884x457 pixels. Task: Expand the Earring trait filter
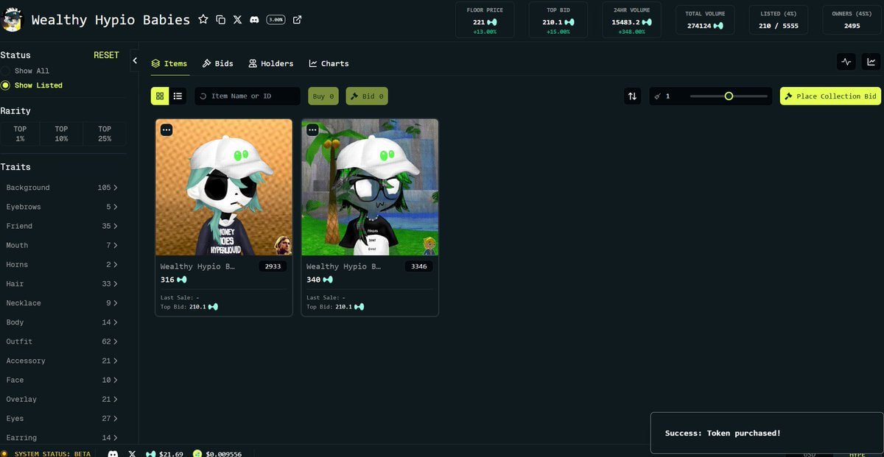(62, 437)
